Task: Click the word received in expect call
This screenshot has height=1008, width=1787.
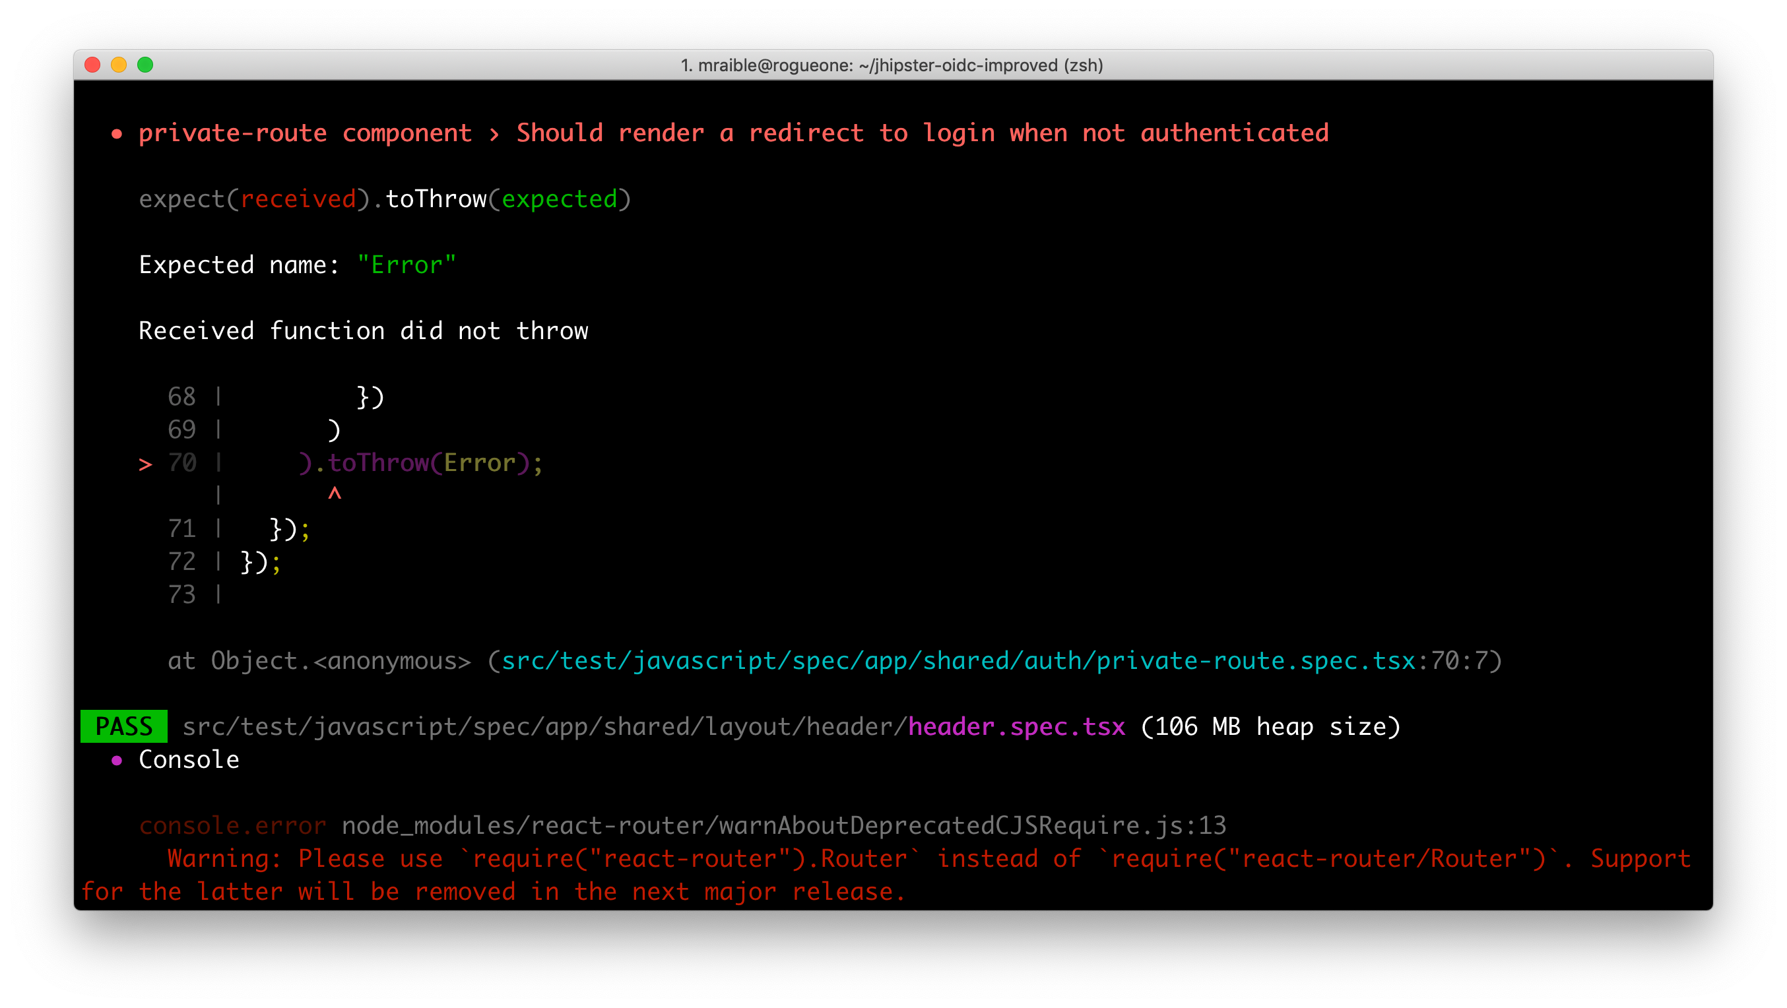Action: click(x=298, y=199)
